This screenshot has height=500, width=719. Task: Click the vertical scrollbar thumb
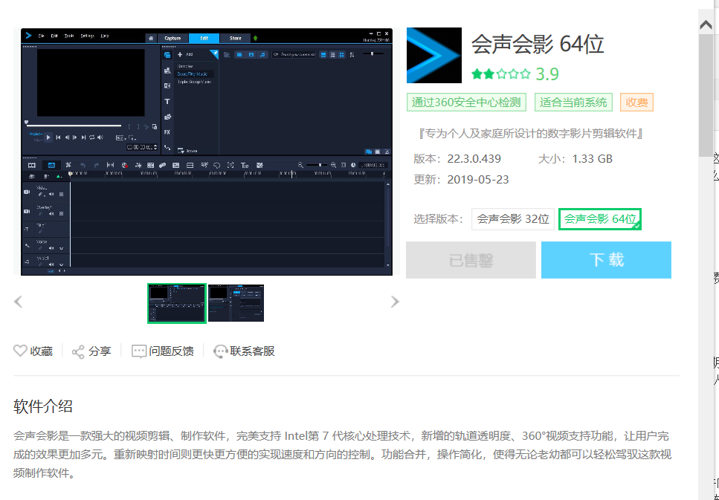coord(706,95)
